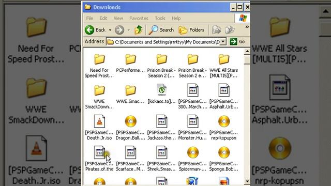Expand the toolbar overflow chevron
331x186 pixels.
pyautogui.click(x=247, y=27)
